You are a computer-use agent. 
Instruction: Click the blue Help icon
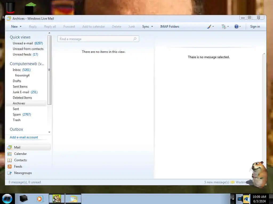[236, 27]
